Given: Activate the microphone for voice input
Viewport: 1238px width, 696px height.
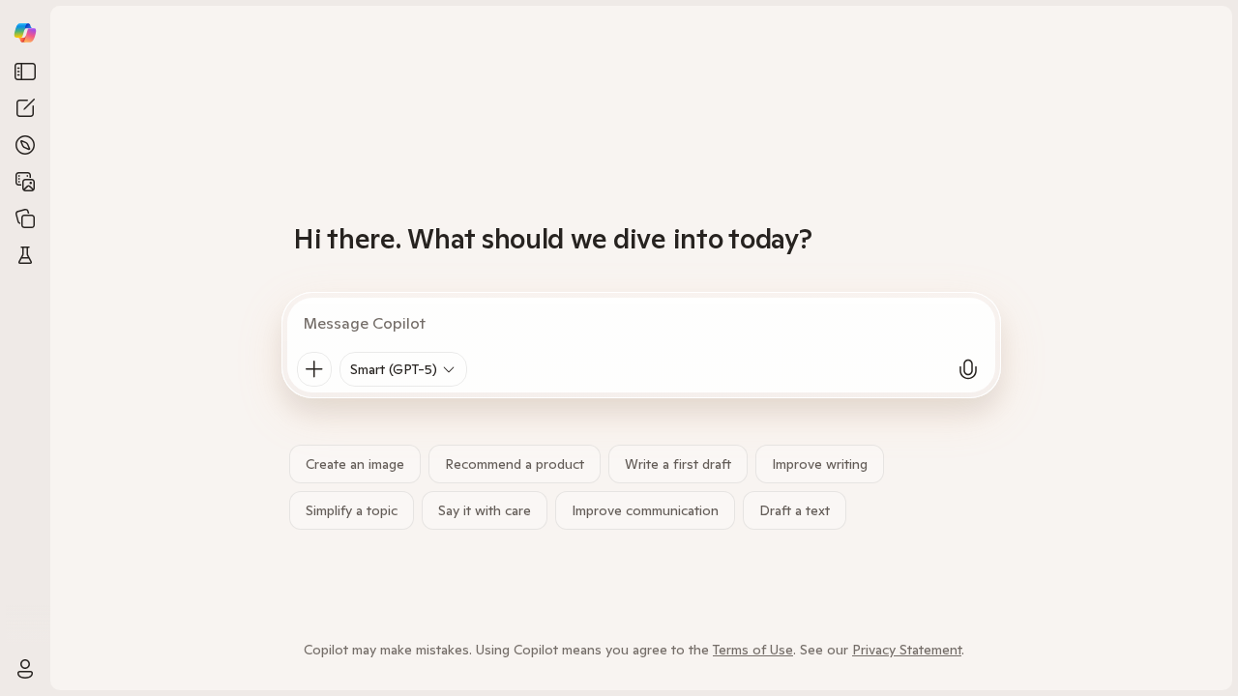Looking at the screenshot, I should 968,369.
